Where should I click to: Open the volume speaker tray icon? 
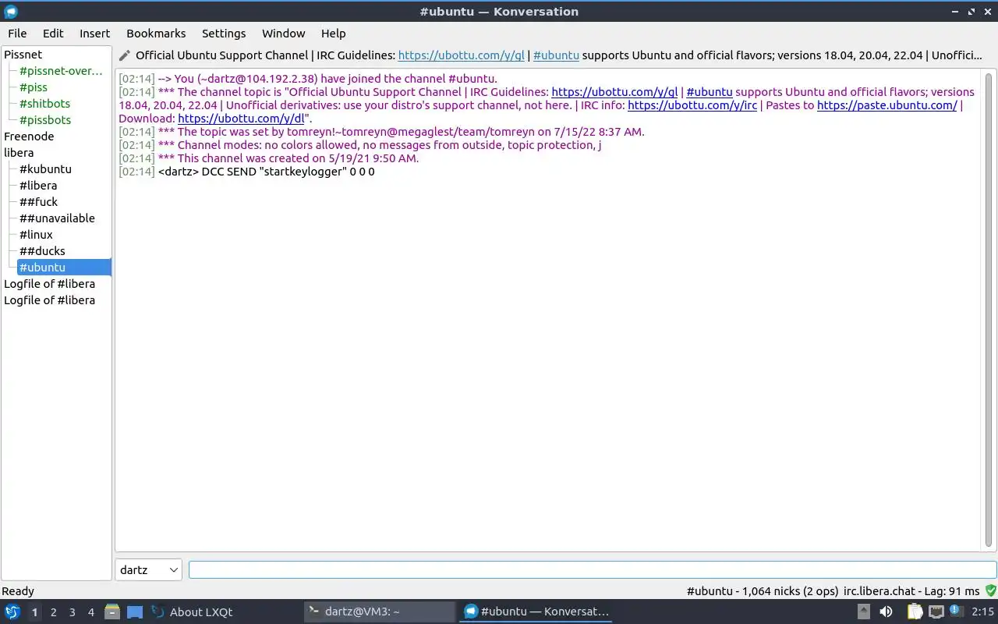point(886,612)
